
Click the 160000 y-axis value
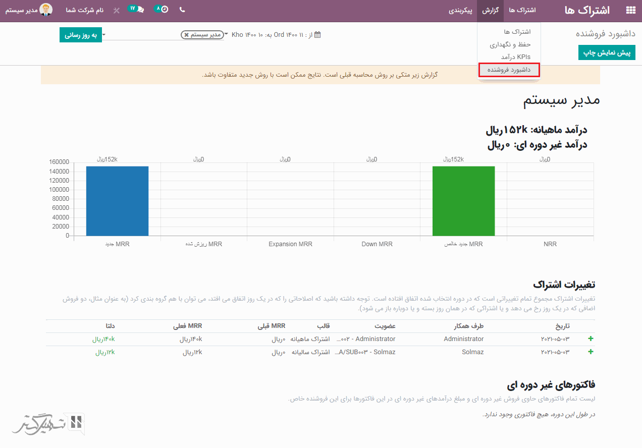tap(59, 162)
